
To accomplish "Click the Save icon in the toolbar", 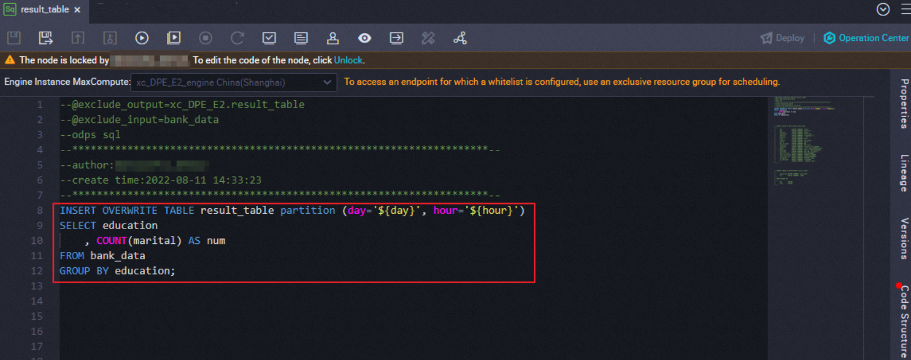I will coord(14,38).
